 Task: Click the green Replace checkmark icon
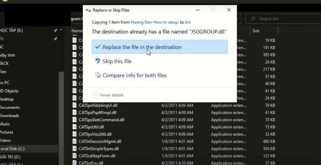[98, 47]
